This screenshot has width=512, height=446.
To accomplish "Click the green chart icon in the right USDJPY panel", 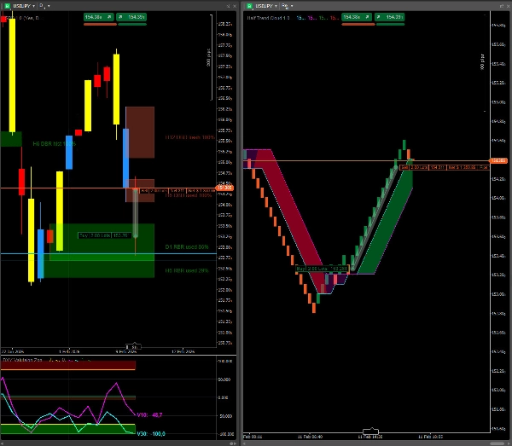I will tap(249, 5).
